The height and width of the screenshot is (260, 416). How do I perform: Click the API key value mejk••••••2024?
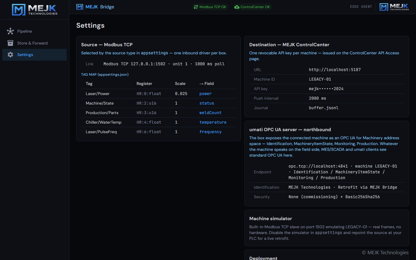click(x=326, y=89)
